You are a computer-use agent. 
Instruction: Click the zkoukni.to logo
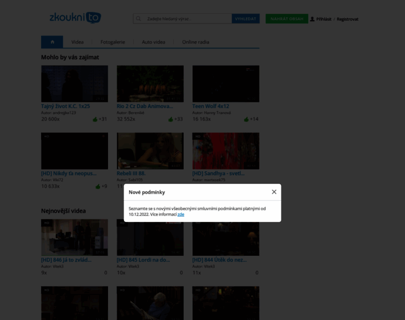click(x=75, y=18)
